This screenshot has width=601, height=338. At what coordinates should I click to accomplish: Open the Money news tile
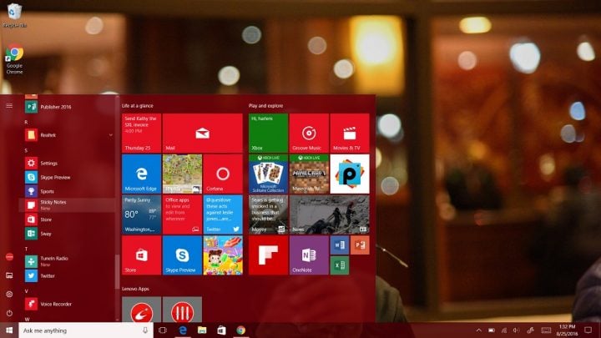coord(268,214)
